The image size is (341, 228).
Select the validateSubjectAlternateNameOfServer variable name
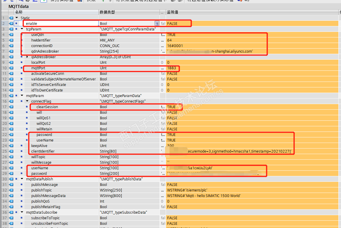[63, 79]
